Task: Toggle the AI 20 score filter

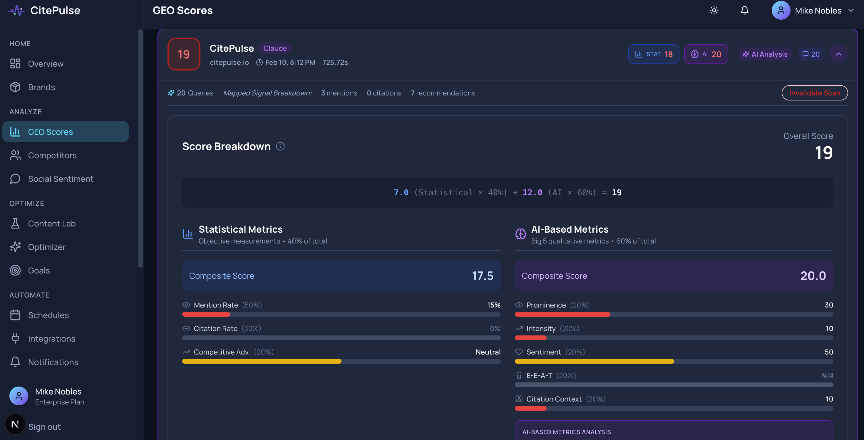Action: tap(706, 54)
